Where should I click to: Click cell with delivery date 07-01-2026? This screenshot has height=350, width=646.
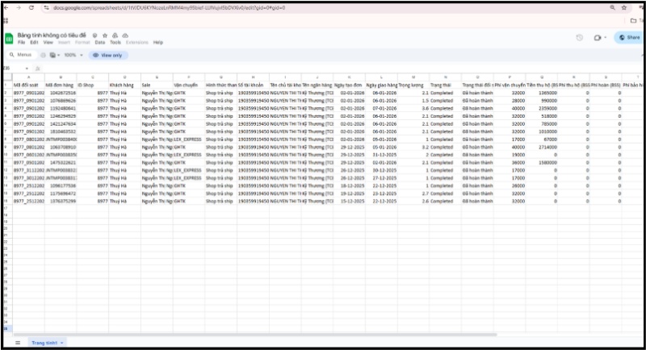(381, 109)
